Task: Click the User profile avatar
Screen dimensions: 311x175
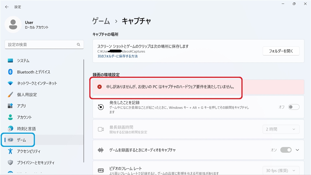Action: (x=13, y=25)
